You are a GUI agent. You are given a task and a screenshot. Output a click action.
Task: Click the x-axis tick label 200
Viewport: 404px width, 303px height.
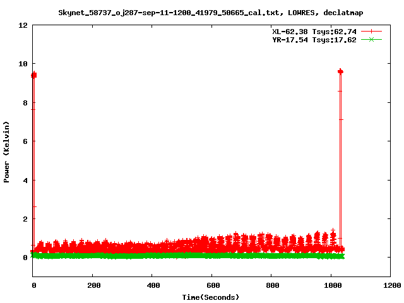click(x=93, y=285)
